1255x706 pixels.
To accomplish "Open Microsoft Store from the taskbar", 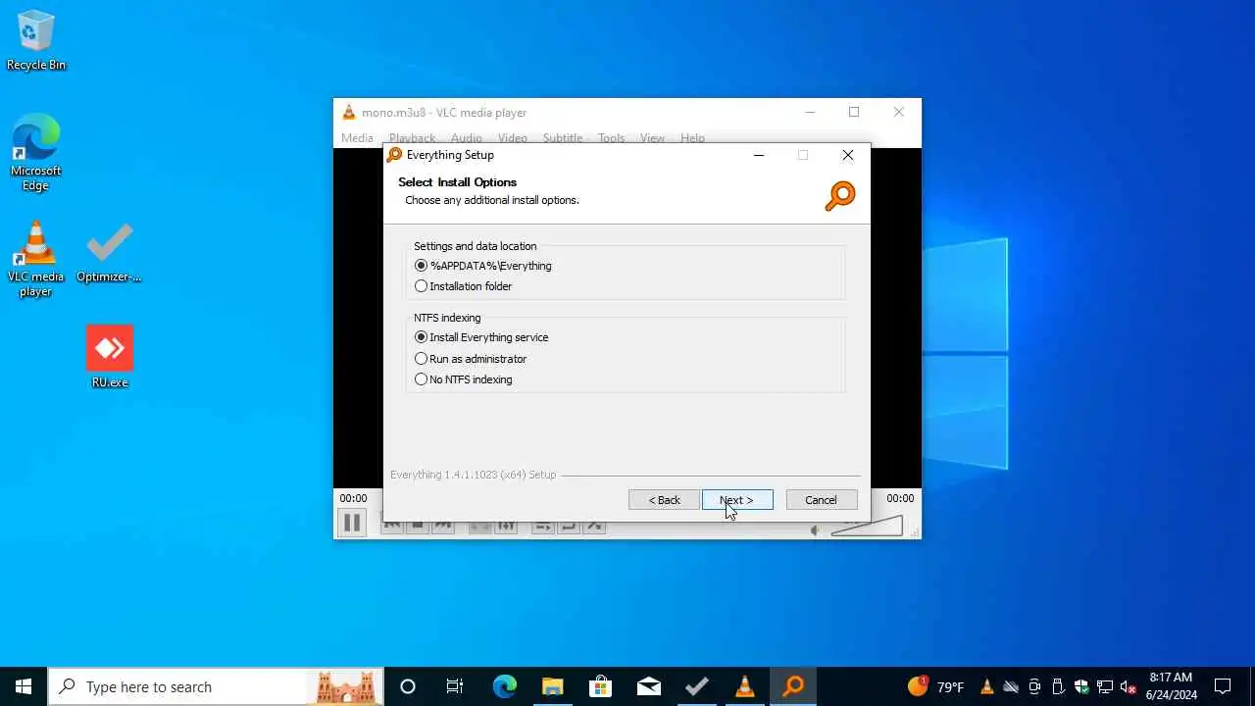I will pos(600,686).
